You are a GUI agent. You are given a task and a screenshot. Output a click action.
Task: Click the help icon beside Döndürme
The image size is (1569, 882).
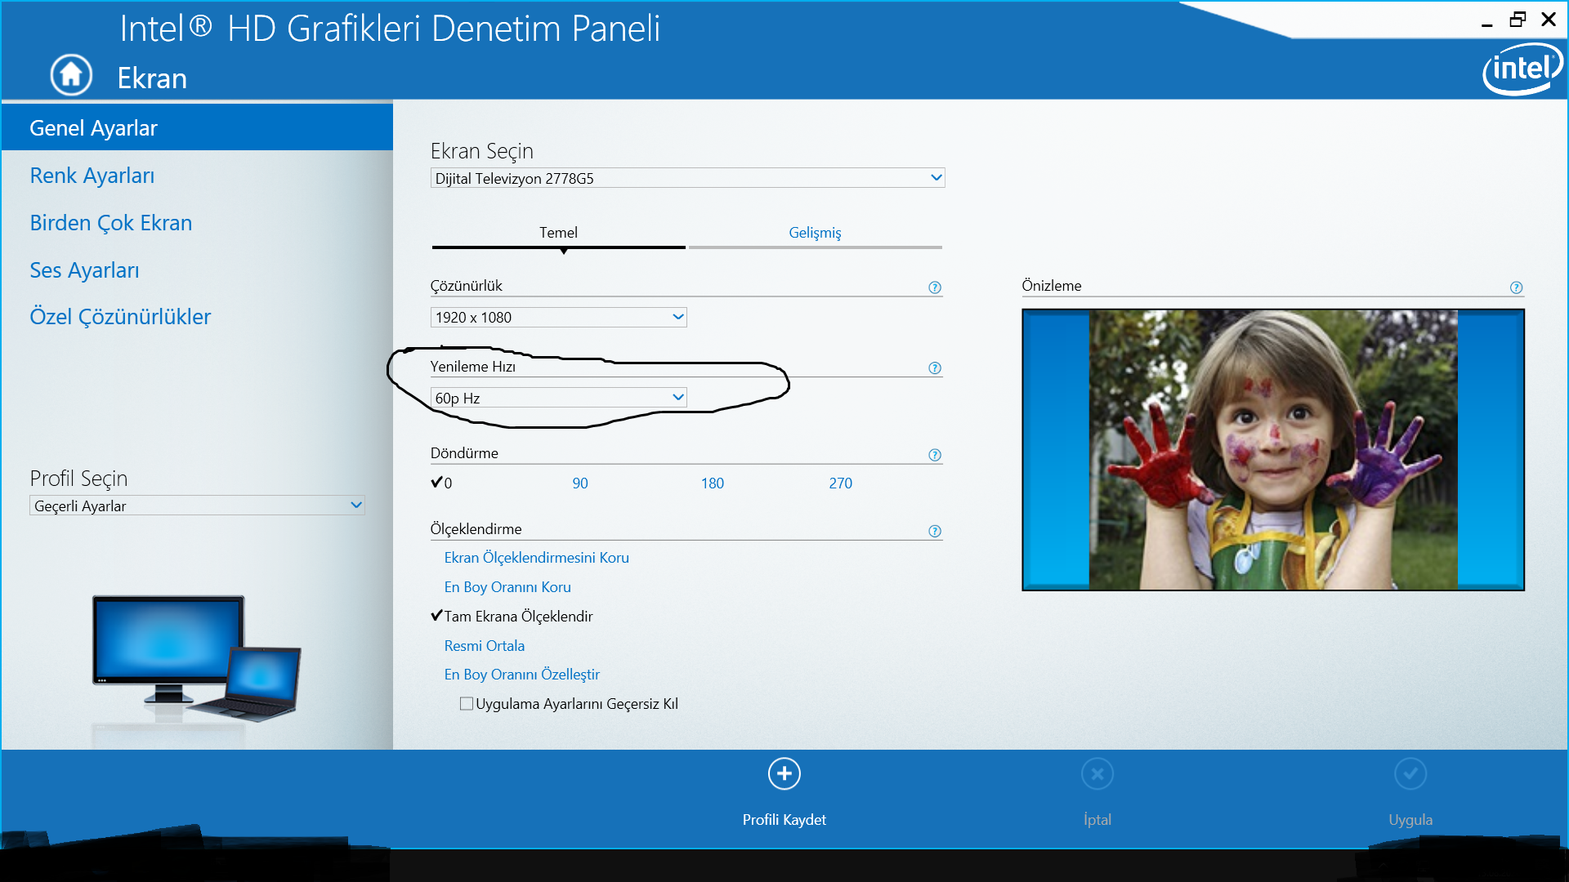tap(935, 455)
